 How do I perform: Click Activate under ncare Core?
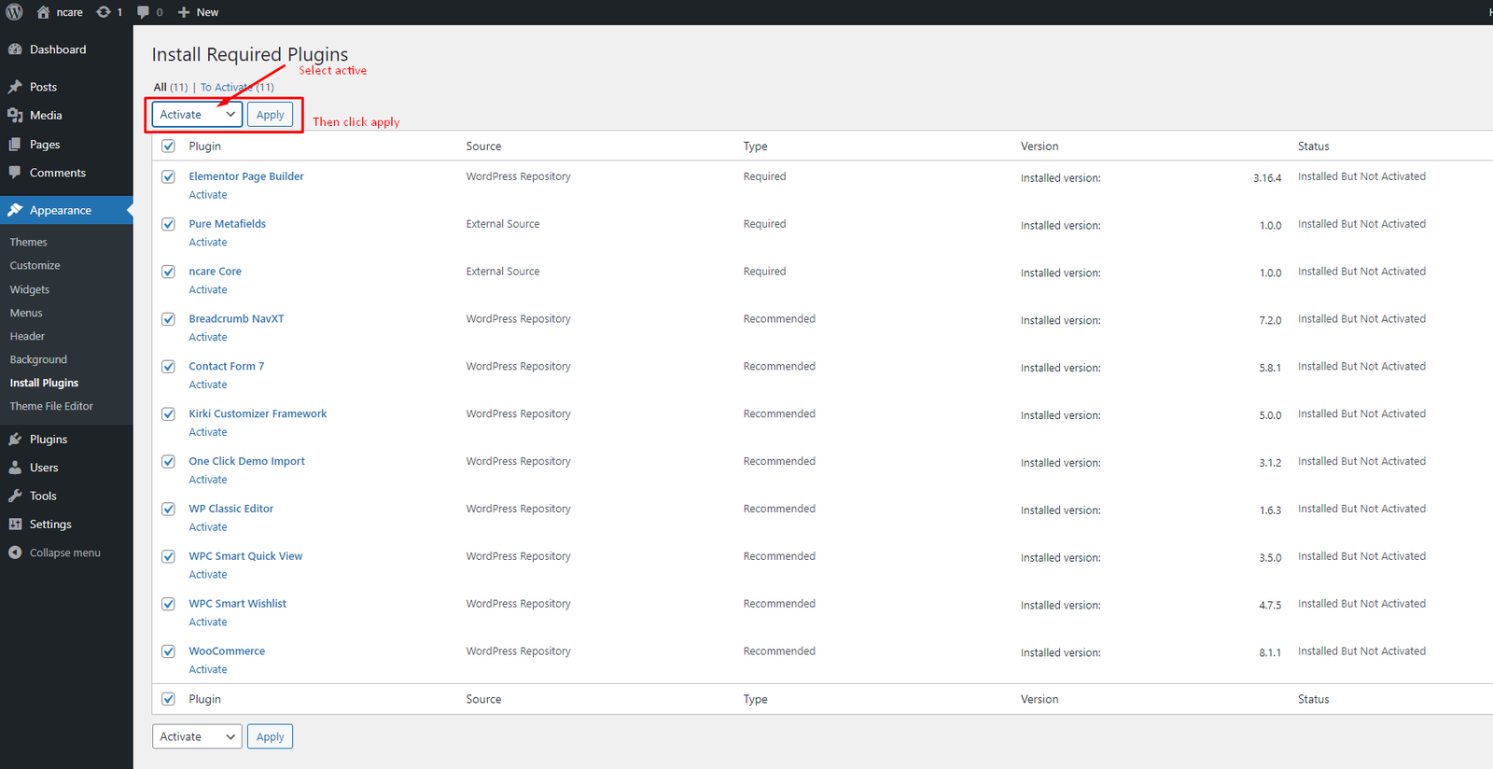click(x=208, y=290)
